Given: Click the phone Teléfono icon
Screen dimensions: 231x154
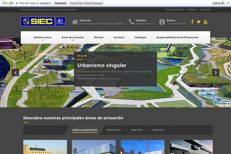Looking at the screenshot, I should (x=131, y=22).
